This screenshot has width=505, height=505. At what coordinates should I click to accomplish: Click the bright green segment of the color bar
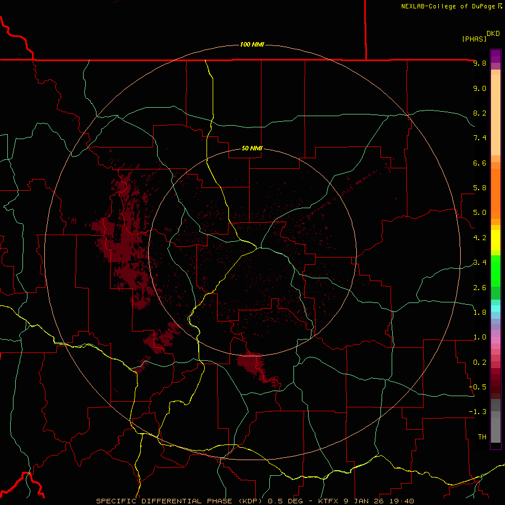point(495,270)
